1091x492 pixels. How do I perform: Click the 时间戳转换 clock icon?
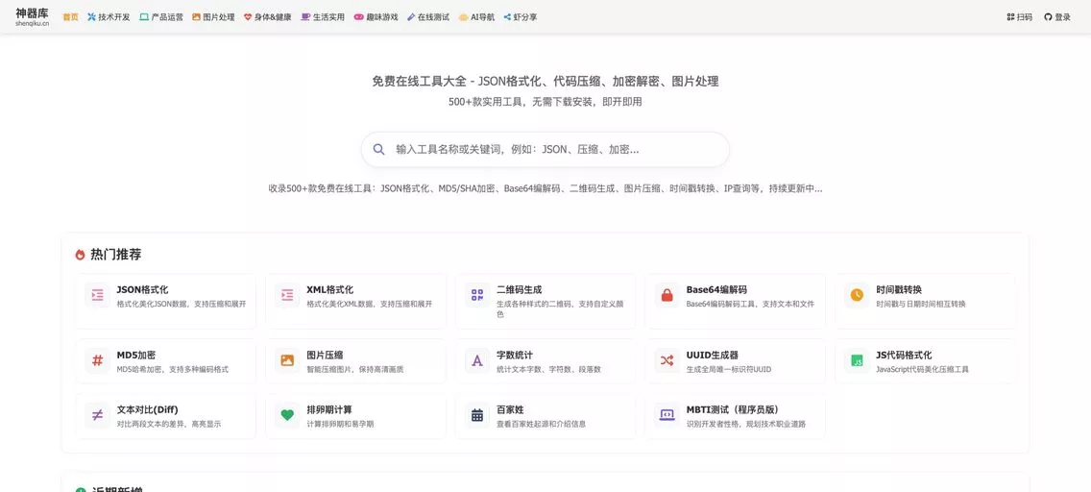[858, 295]
